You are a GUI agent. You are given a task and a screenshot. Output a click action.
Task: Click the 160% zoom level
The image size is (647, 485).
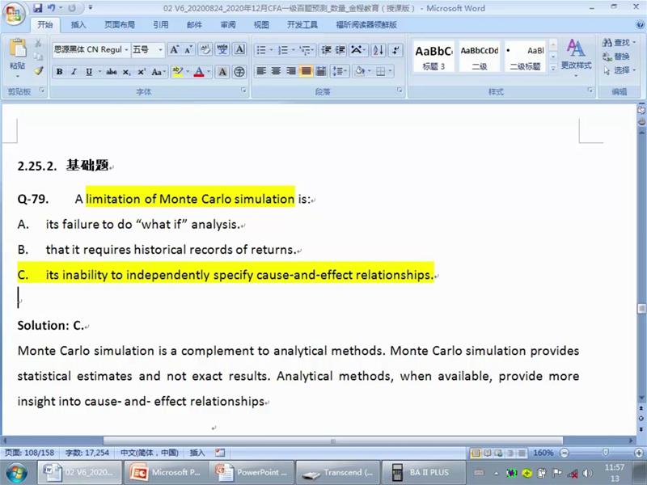pyautogui.click(x=543, y=453)
